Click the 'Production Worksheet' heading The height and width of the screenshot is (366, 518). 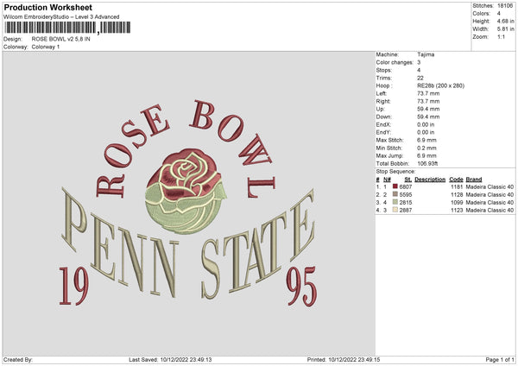(x=47, y=7)
